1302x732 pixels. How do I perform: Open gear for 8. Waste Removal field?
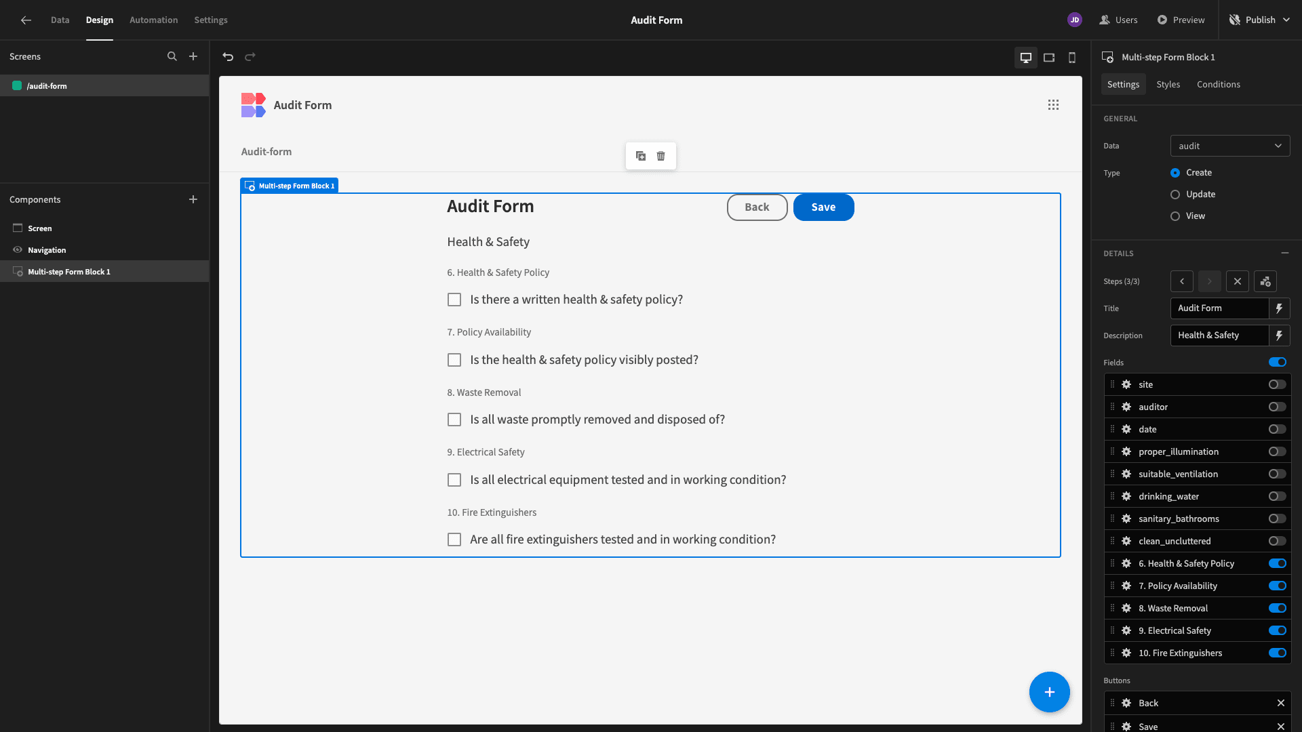[x=1126, y=608]
